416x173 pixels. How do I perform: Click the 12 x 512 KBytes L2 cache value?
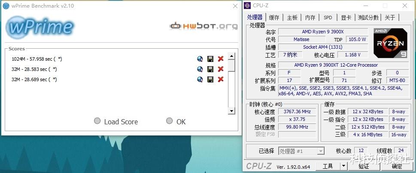point(368,127)
